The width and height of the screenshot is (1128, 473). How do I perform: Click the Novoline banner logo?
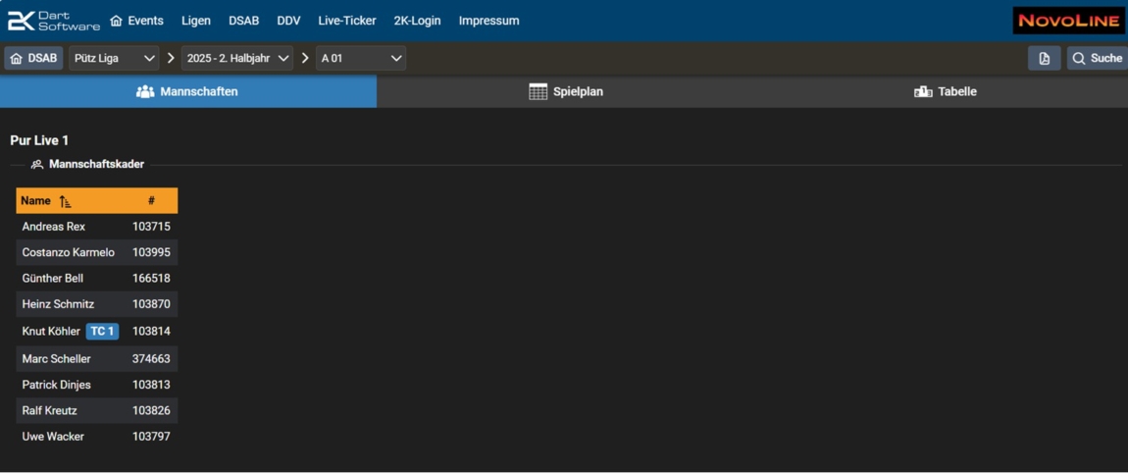coord(1068,21)
